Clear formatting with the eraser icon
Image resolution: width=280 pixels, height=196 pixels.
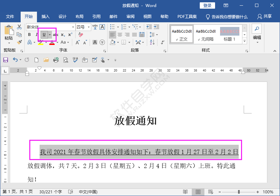pos(81,34)
